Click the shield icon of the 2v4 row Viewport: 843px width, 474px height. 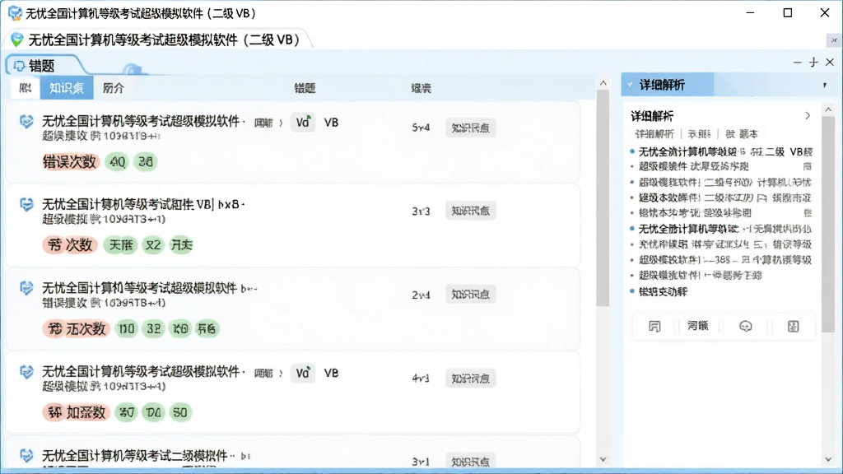tap(26, 288)
